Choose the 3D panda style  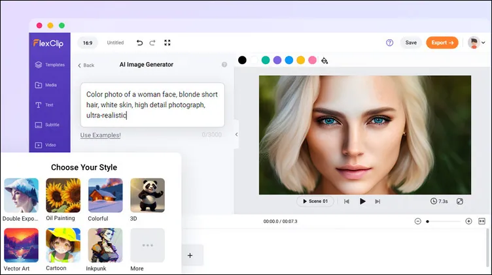pos(147,195)
